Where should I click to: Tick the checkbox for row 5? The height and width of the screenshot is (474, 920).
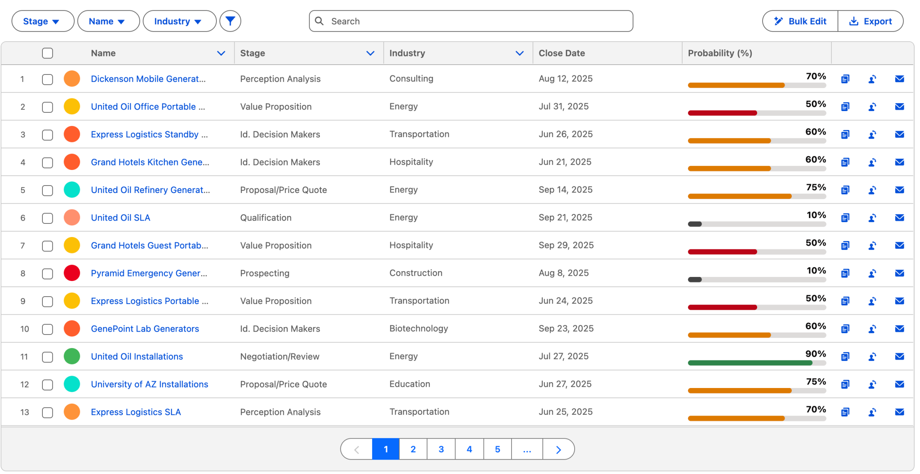pos(47,190)
